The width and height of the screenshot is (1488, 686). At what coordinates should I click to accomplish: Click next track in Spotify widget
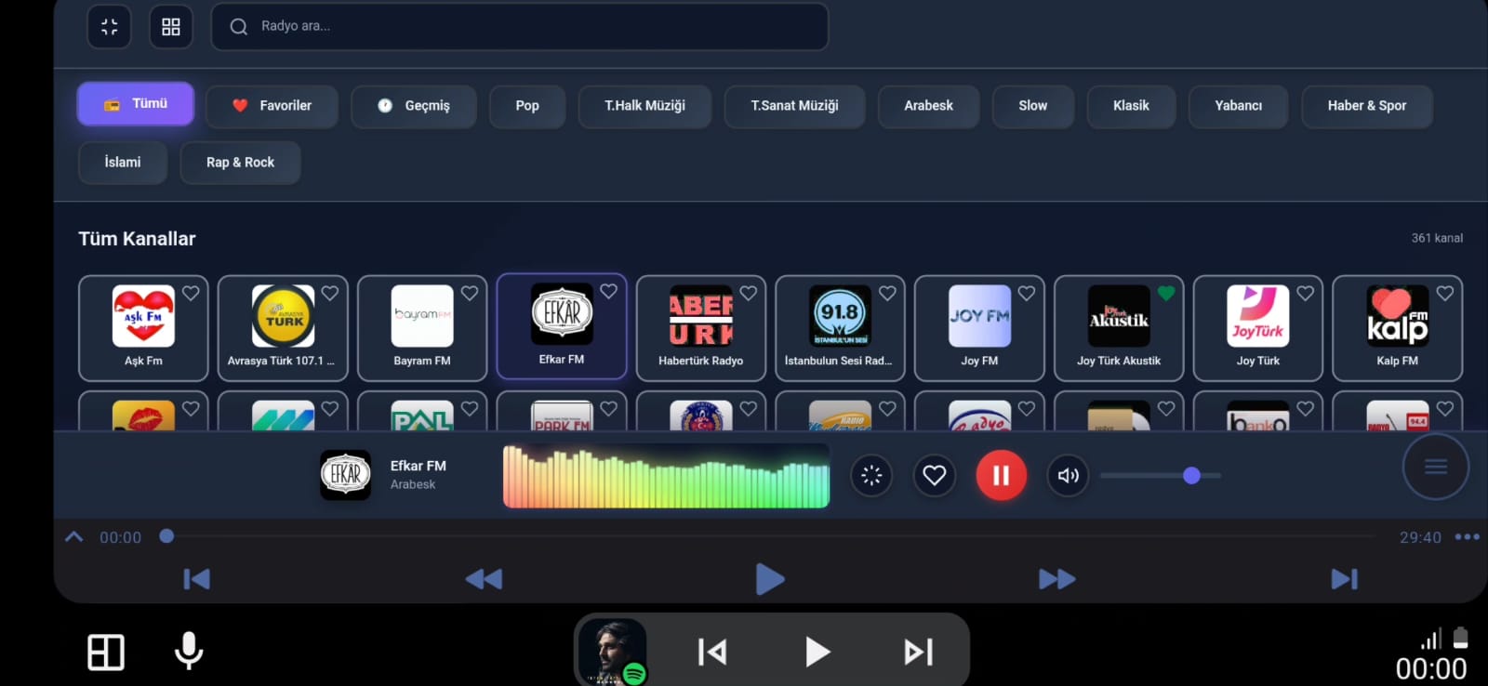click(919, 653)
